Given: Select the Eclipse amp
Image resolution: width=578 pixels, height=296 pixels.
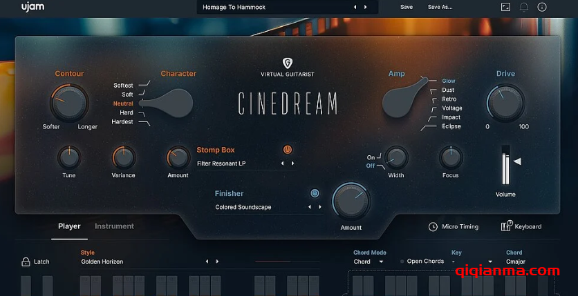Looking at the screenshot, I should (x=451, y=126).
